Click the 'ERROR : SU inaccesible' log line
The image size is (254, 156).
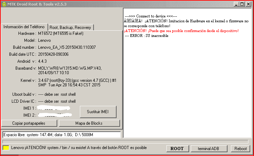147,36
